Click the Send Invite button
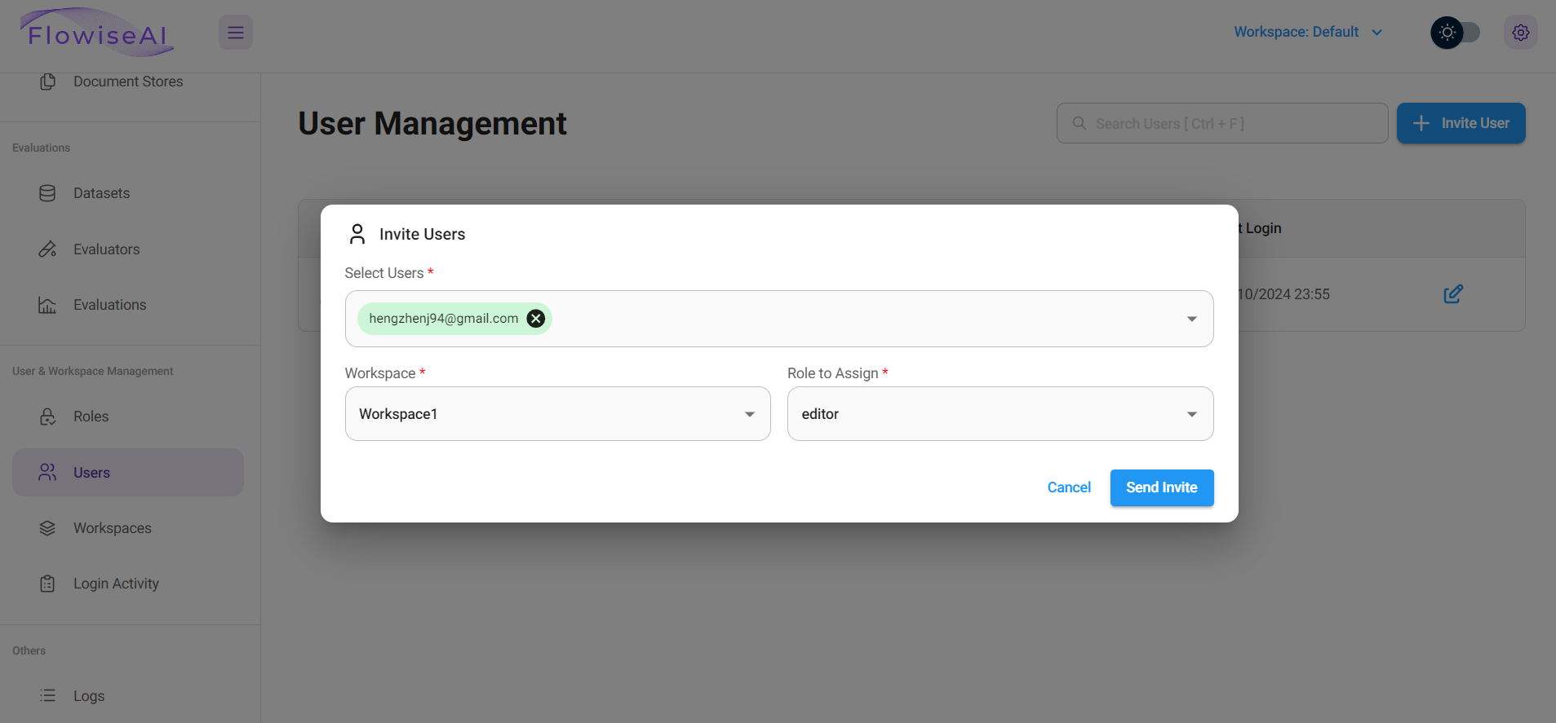Screen dimensions: 1556x723 coord(1161,487)
